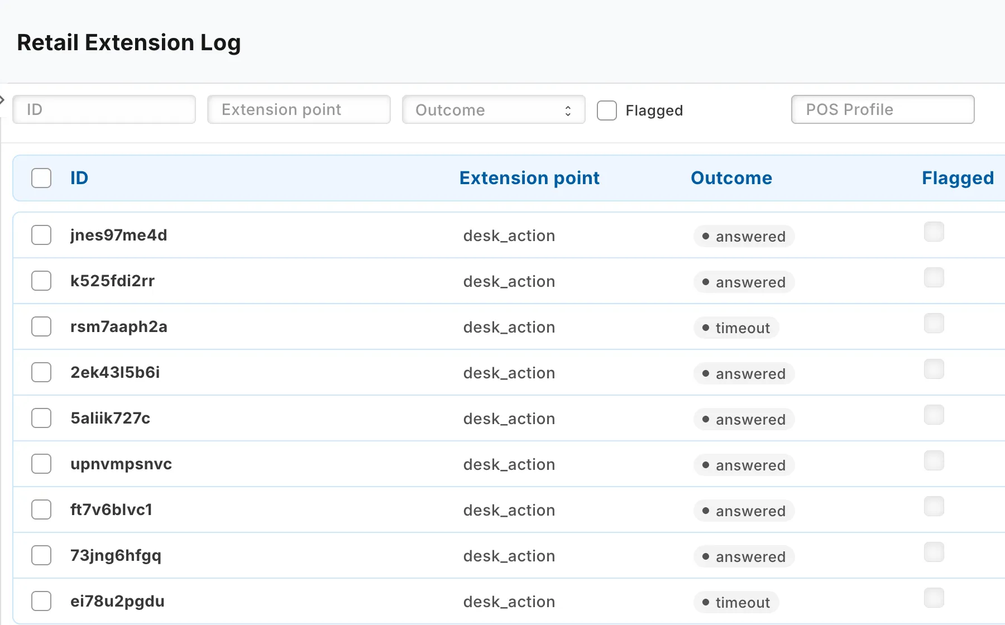Click timeout badge in ei78u2pgdu row
Image resolution: width=1005 pixels, height=625 pixels.
pos(736,602)
